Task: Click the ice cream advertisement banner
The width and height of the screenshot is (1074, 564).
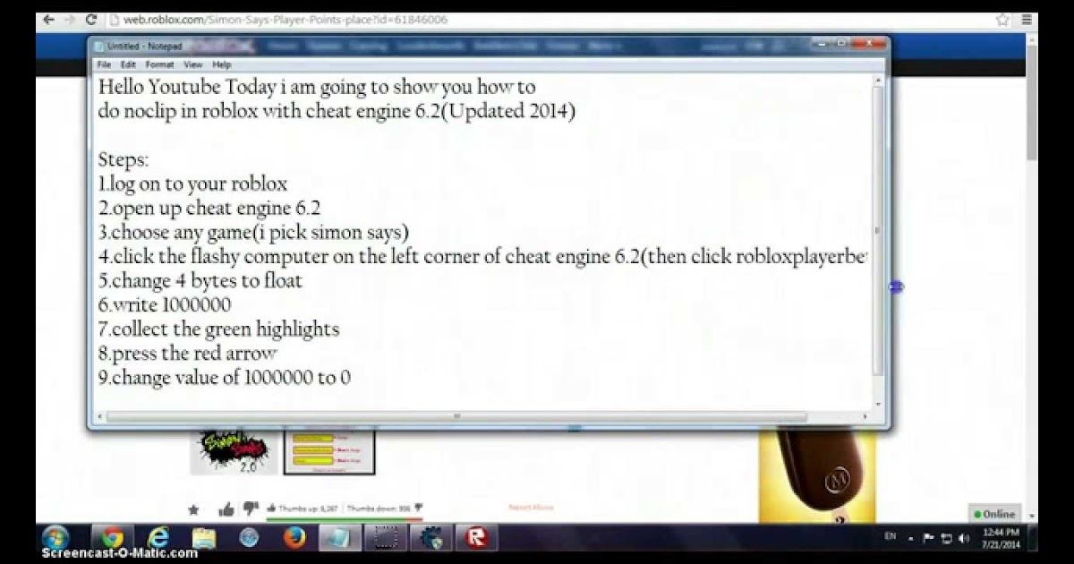Action: [817, 475]
